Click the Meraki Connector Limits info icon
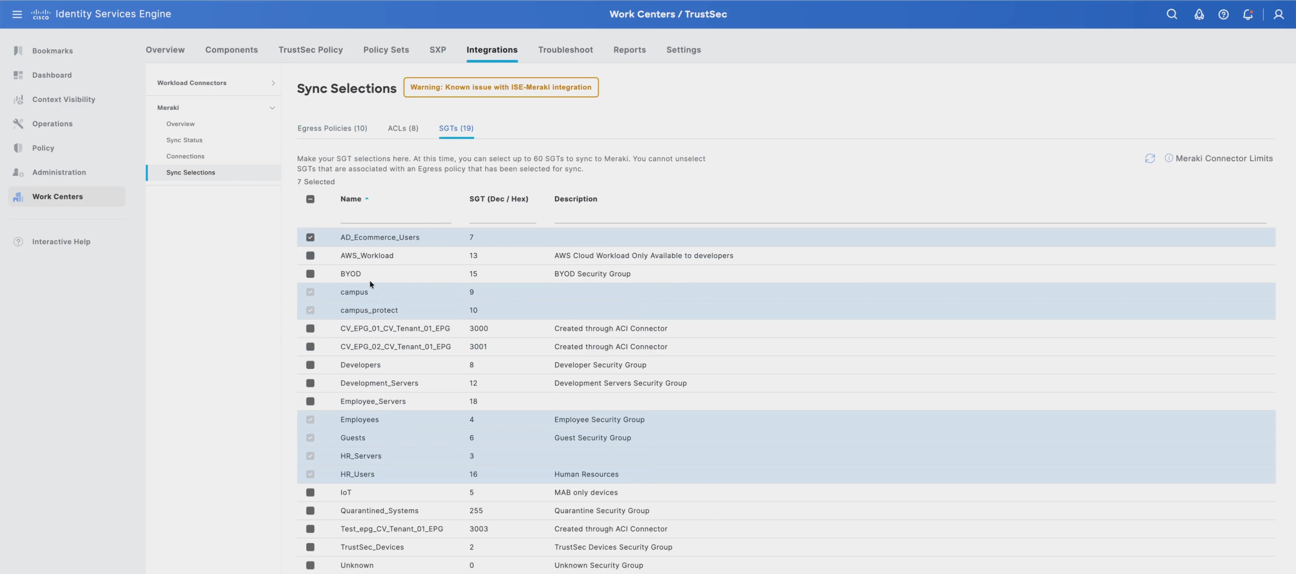Screen dimensions: 1296x574 [x=1169, y=158]
